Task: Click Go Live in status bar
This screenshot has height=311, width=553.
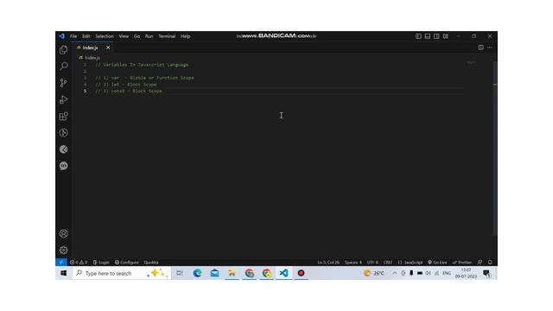Action: point(437,263)
